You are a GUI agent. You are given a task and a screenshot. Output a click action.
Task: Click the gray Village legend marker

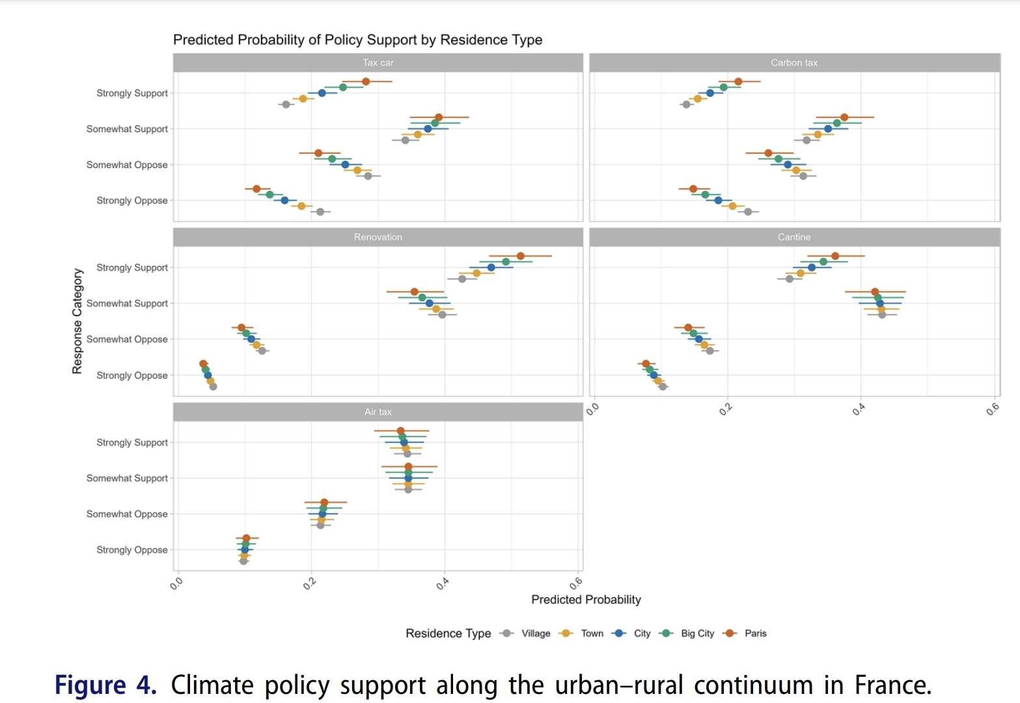coord(507,633)
